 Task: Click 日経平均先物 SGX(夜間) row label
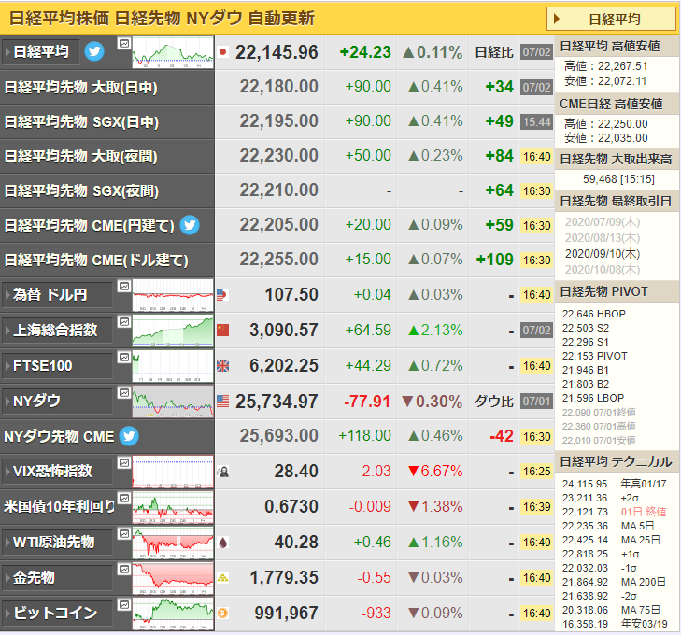tap(81, 191)
